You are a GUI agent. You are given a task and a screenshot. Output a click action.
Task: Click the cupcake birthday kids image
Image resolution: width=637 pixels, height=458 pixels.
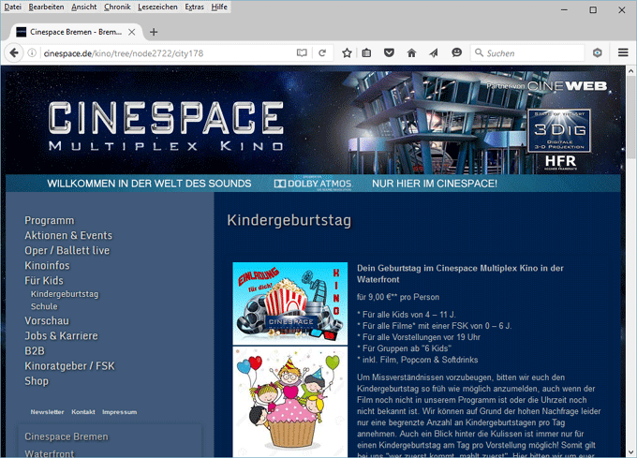(290, 402)
